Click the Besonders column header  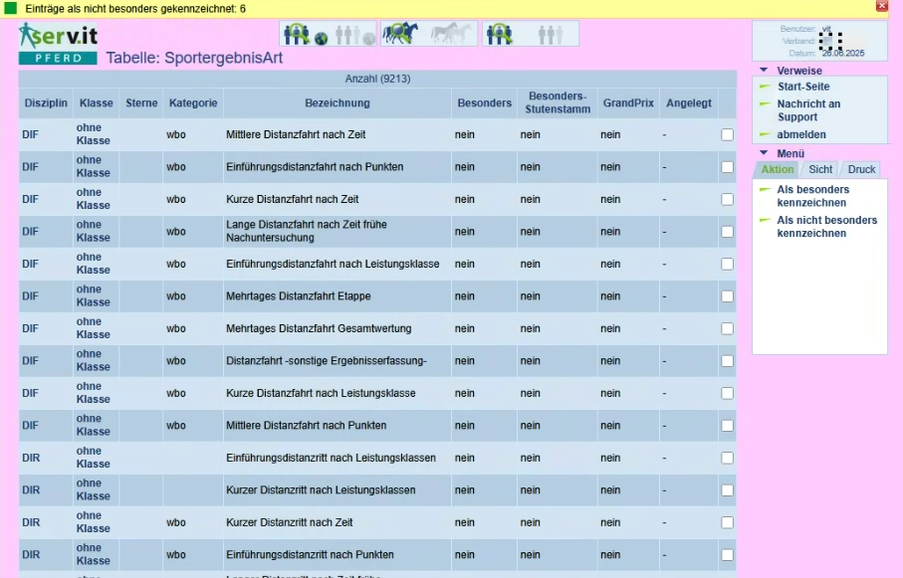pyautogui.click(x=484, y=103)
